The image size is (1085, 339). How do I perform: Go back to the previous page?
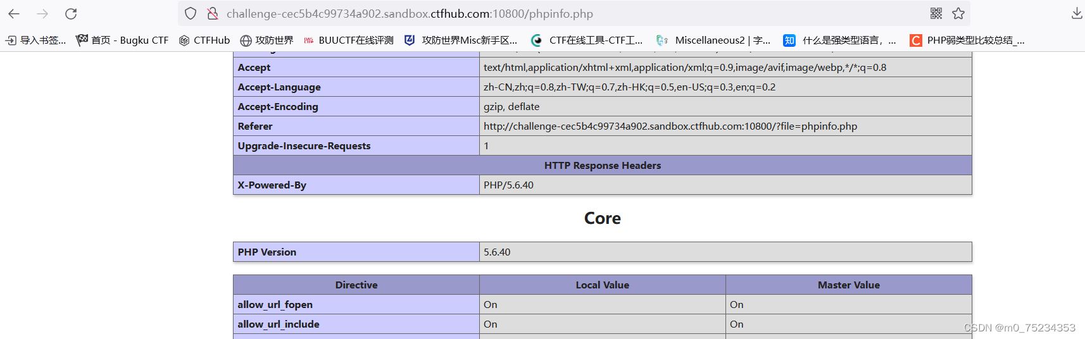(14, 13)
